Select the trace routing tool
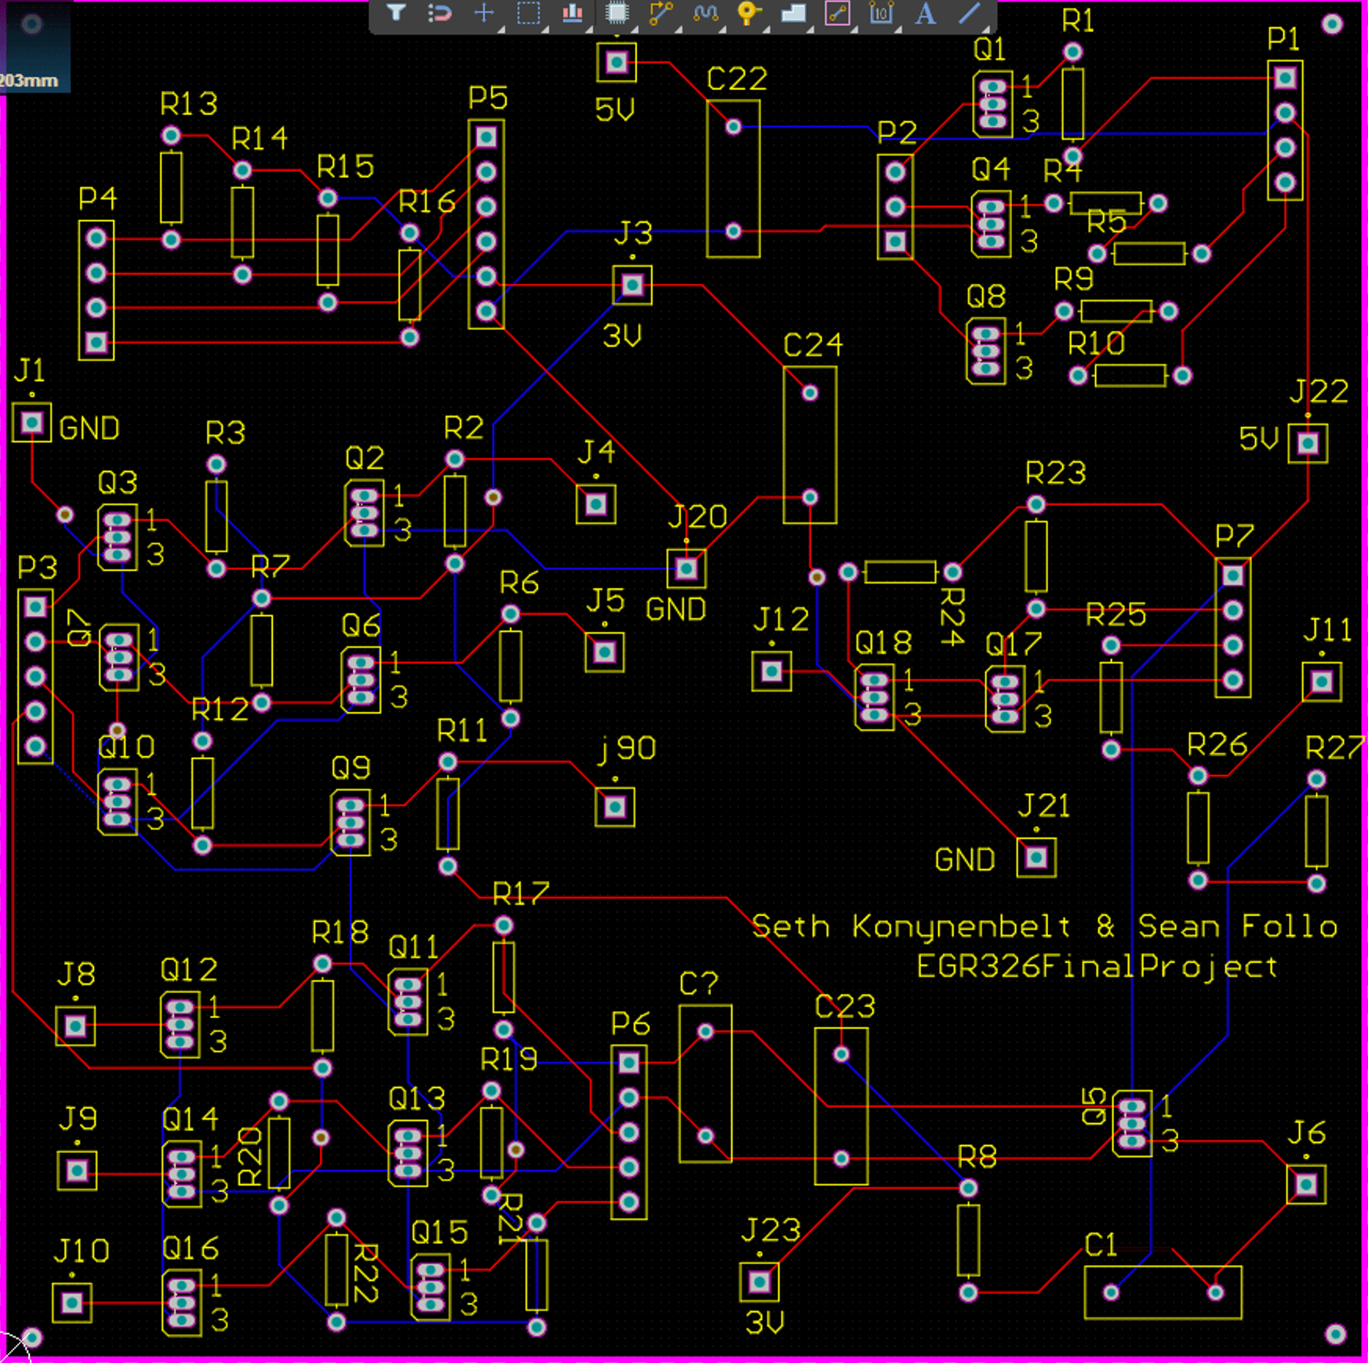Image resolution: width=1368 pixels, height=1363 pixels. tap(661, 13)
